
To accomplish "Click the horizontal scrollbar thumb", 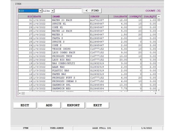I will pyautogui.click(x=23, y=93).
